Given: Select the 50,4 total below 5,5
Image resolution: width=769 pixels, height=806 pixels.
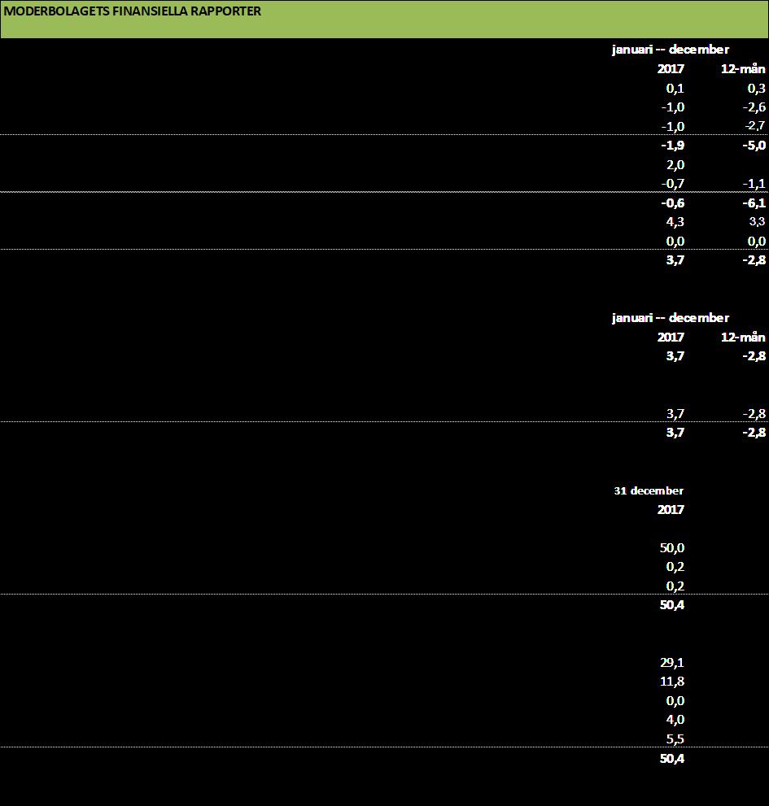Looking at the screenshot, I should tap(672, 759).
